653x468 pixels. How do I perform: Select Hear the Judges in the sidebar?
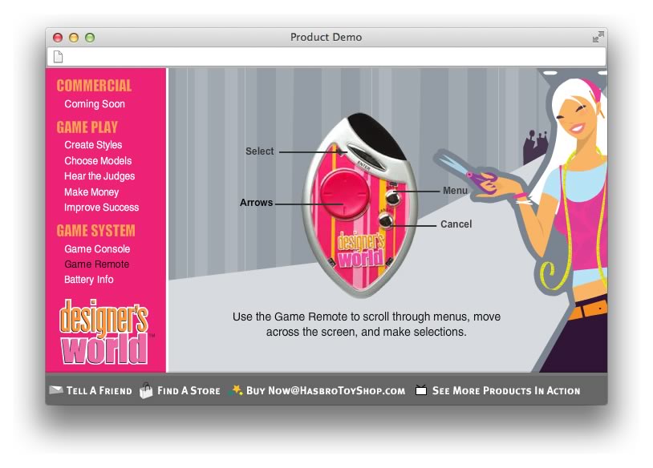click(99, 176)
